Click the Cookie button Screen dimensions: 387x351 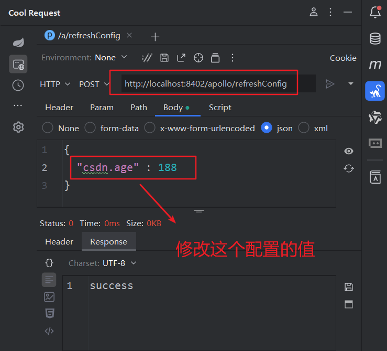coord(343,58)
